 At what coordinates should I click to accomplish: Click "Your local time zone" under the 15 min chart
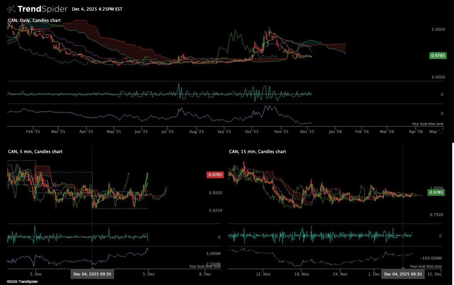(x=425, y=266)
